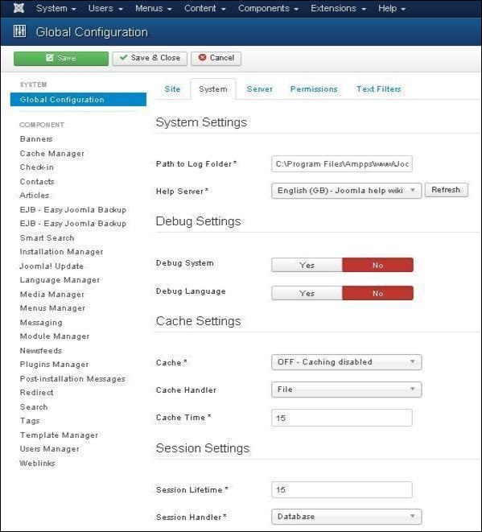This screenshot has height=532, width=482.
Task: Click the green Save button
Action: 61,59
